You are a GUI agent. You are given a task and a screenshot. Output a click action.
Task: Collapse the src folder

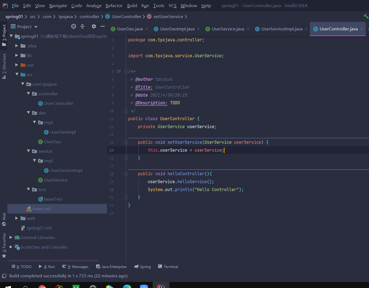[17, 74]
